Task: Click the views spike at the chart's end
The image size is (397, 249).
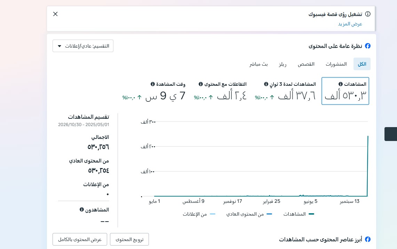Action: [368, 136]
